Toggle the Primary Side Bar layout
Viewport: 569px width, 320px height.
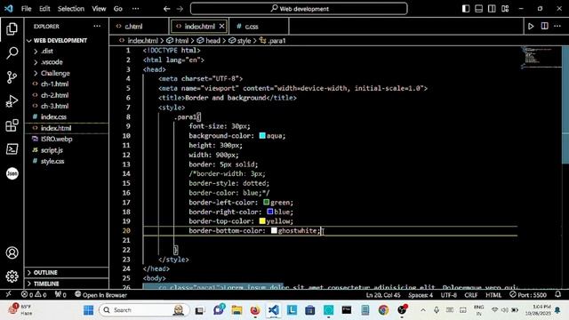click(466, 9)
